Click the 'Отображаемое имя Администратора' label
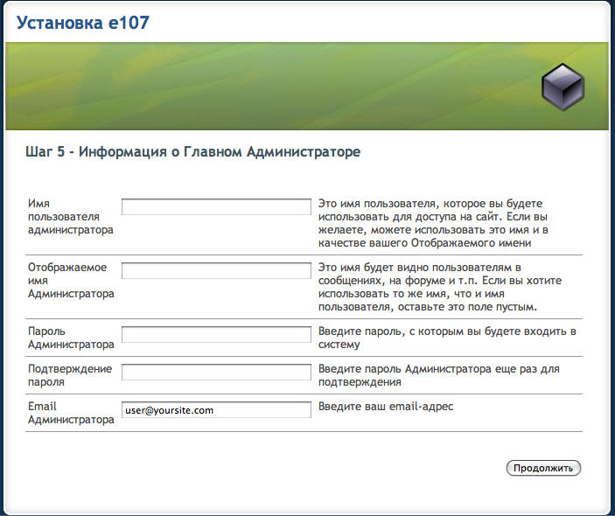 [70, 280]
